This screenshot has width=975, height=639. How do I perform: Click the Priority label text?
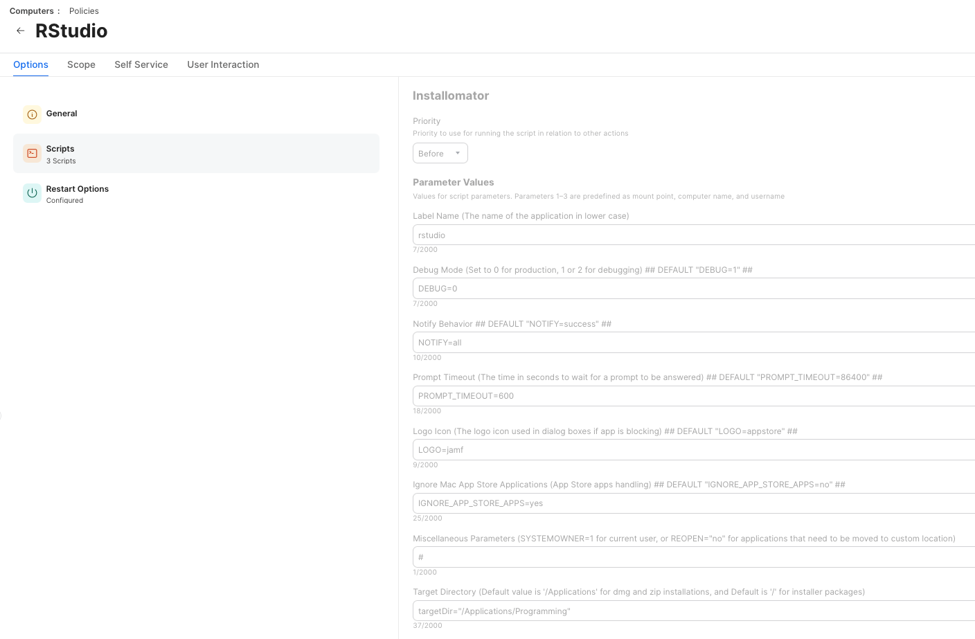click(427, 120)
